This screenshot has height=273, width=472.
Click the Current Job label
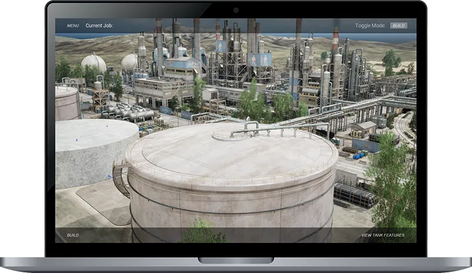tap(99, 26)
